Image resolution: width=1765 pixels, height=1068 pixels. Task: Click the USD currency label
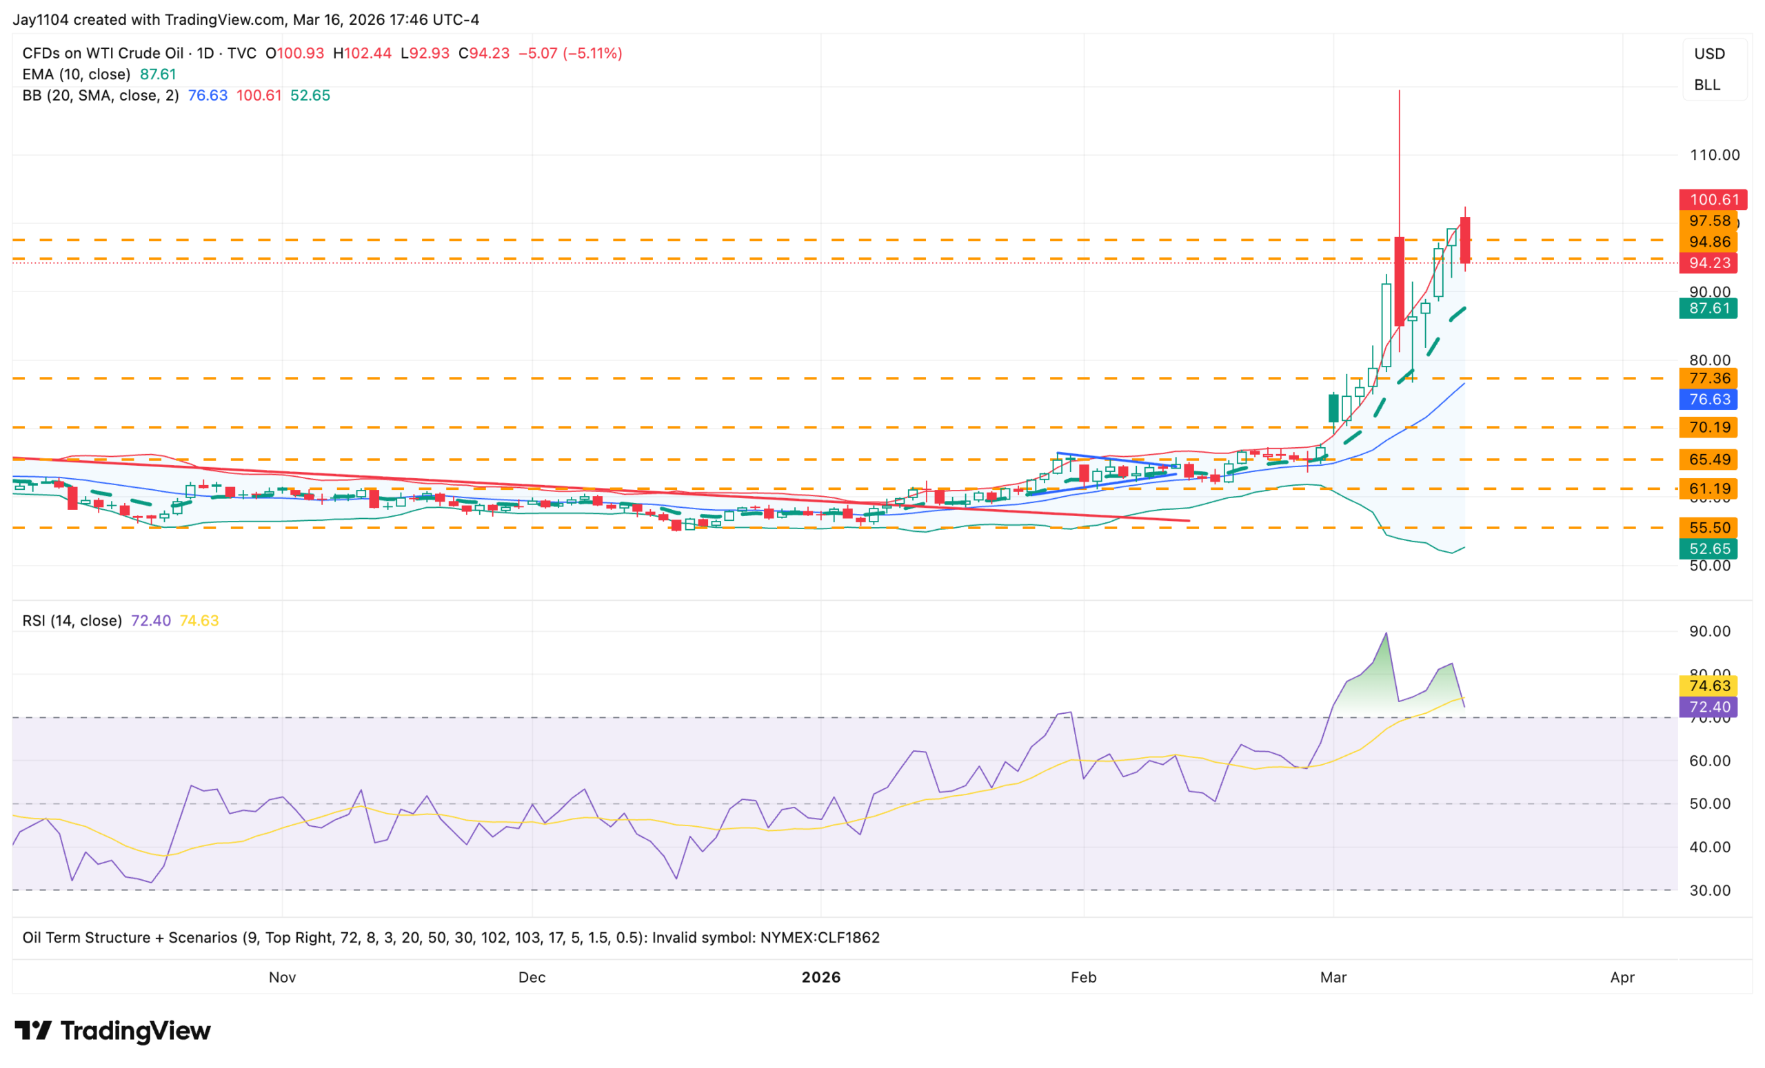coord(1709,54)
